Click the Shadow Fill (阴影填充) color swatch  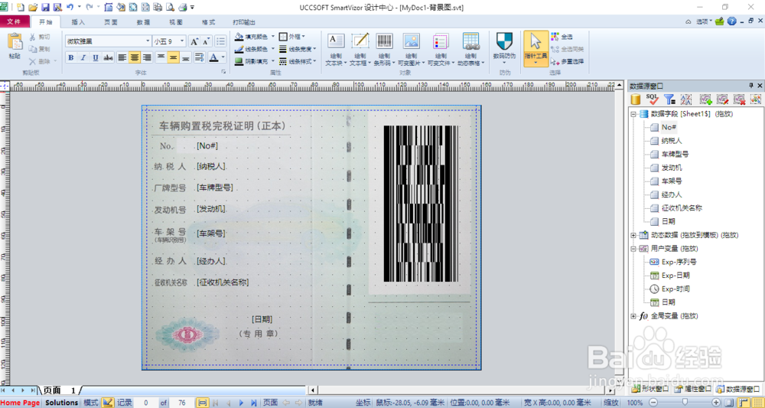point(239,62)
